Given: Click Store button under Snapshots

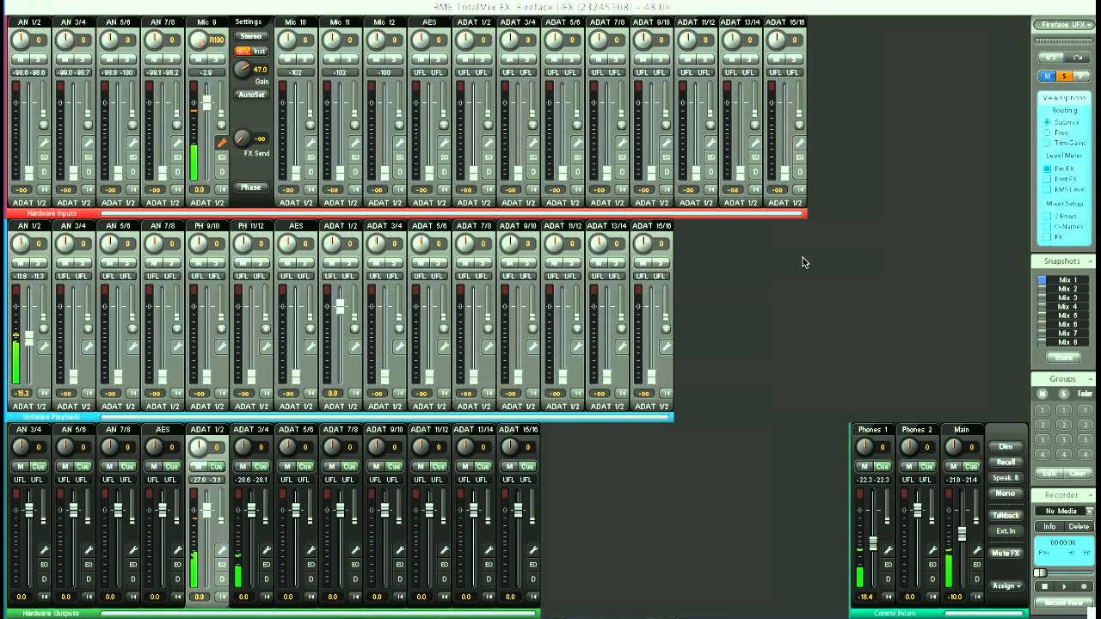Looking at the screenshot, I should tap(1063, 358).
